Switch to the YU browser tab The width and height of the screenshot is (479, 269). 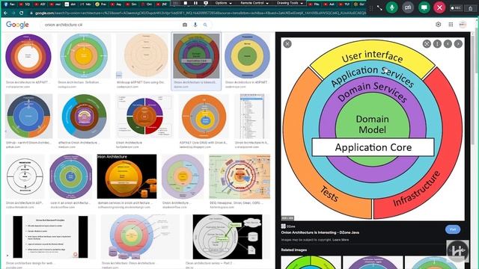(344, 4)
